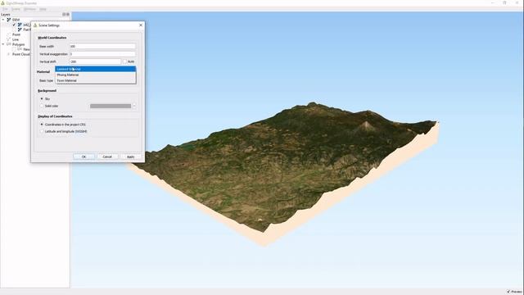Select the Point Cloud tree row
This screenshot has height=295, width=524.
click(x=21, y=54)
